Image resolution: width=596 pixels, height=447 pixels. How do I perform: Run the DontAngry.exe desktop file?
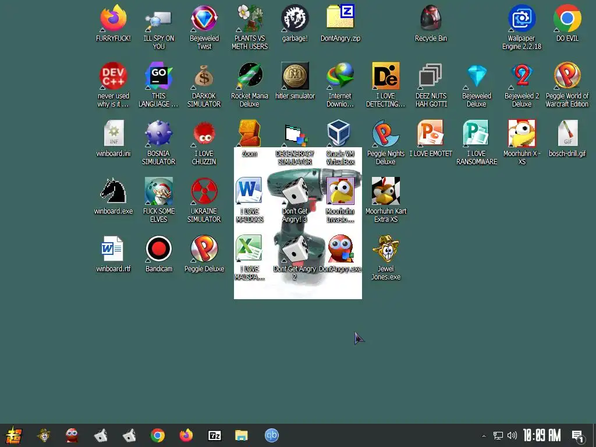[x=340, y=254]
